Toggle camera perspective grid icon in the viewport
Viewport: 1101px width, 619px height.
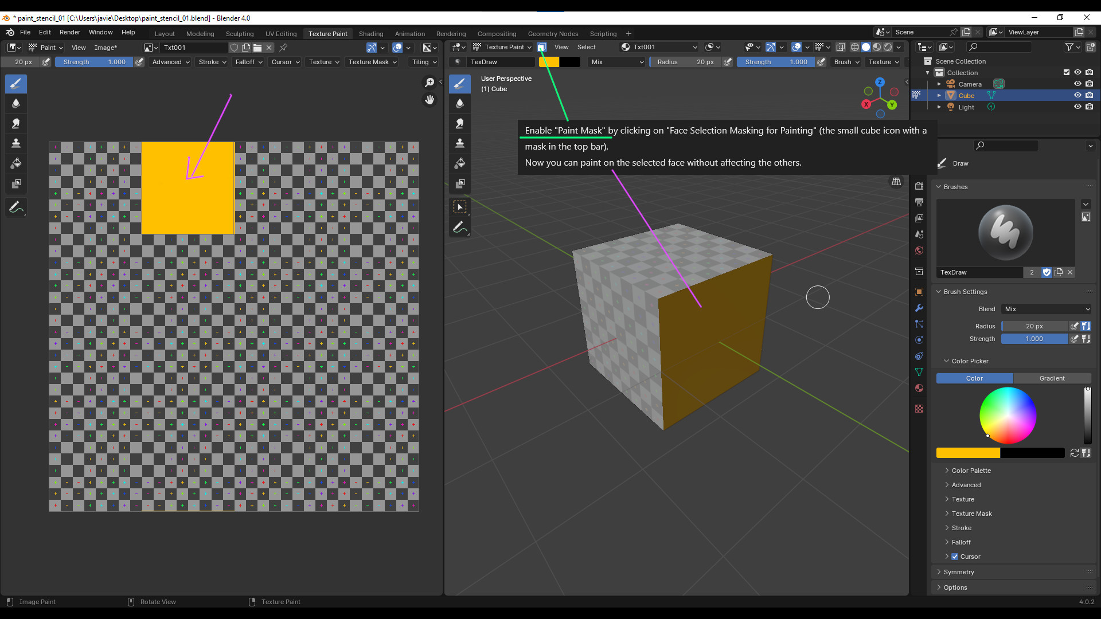point(896,182)
